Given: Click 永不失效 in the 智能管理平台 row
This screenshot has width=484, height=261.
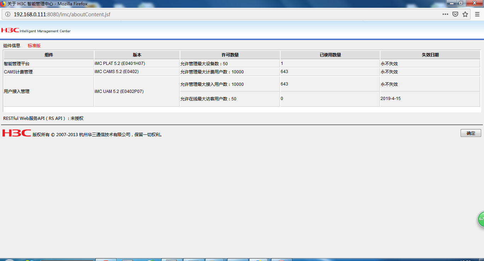Looking at the screenshot, I should point(389,64).
